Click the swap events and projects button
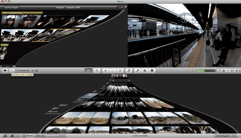 click(12, 71)
